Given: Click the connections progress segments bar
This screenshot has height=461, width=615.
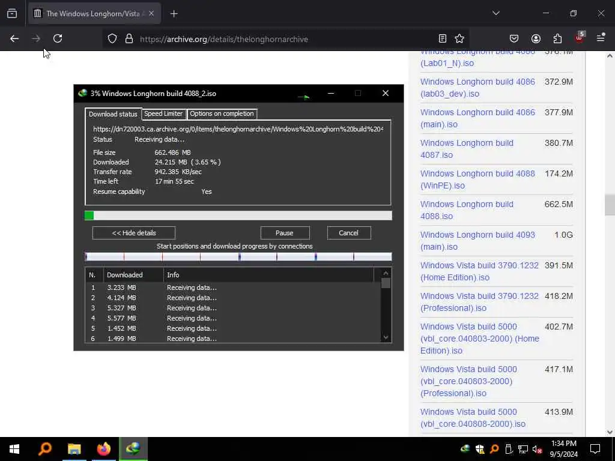Looking at the screenshot, I should pyautogui.click(x=238, y=257).
